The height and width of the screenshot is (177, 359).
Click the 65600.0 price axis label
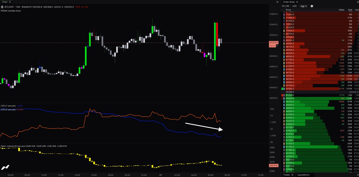click(273, 25)
